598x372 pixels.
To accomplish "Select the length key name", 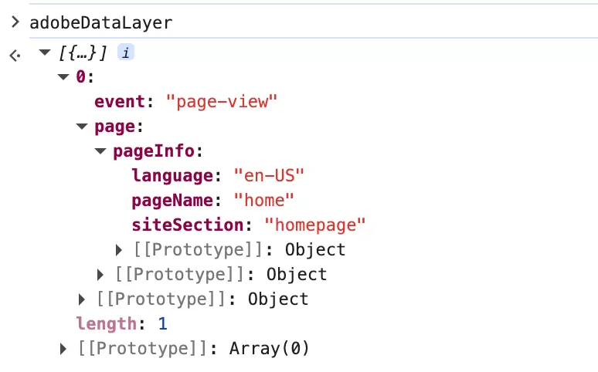I will (x=106, y=324).
